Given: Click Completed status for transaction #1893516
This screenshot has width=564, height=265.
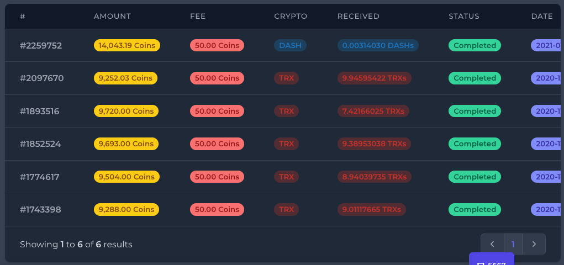Looking at the screenshot, I should pyautogui.click(x=475, y=111).
